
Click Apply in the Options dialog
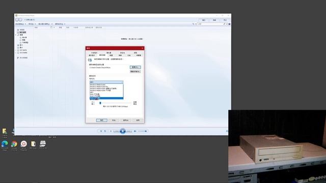coord(126,120)
